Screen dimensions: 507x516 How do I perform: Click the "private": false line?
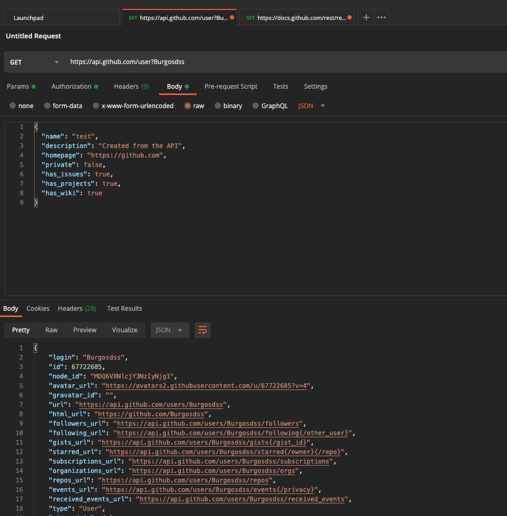[73, 164]
